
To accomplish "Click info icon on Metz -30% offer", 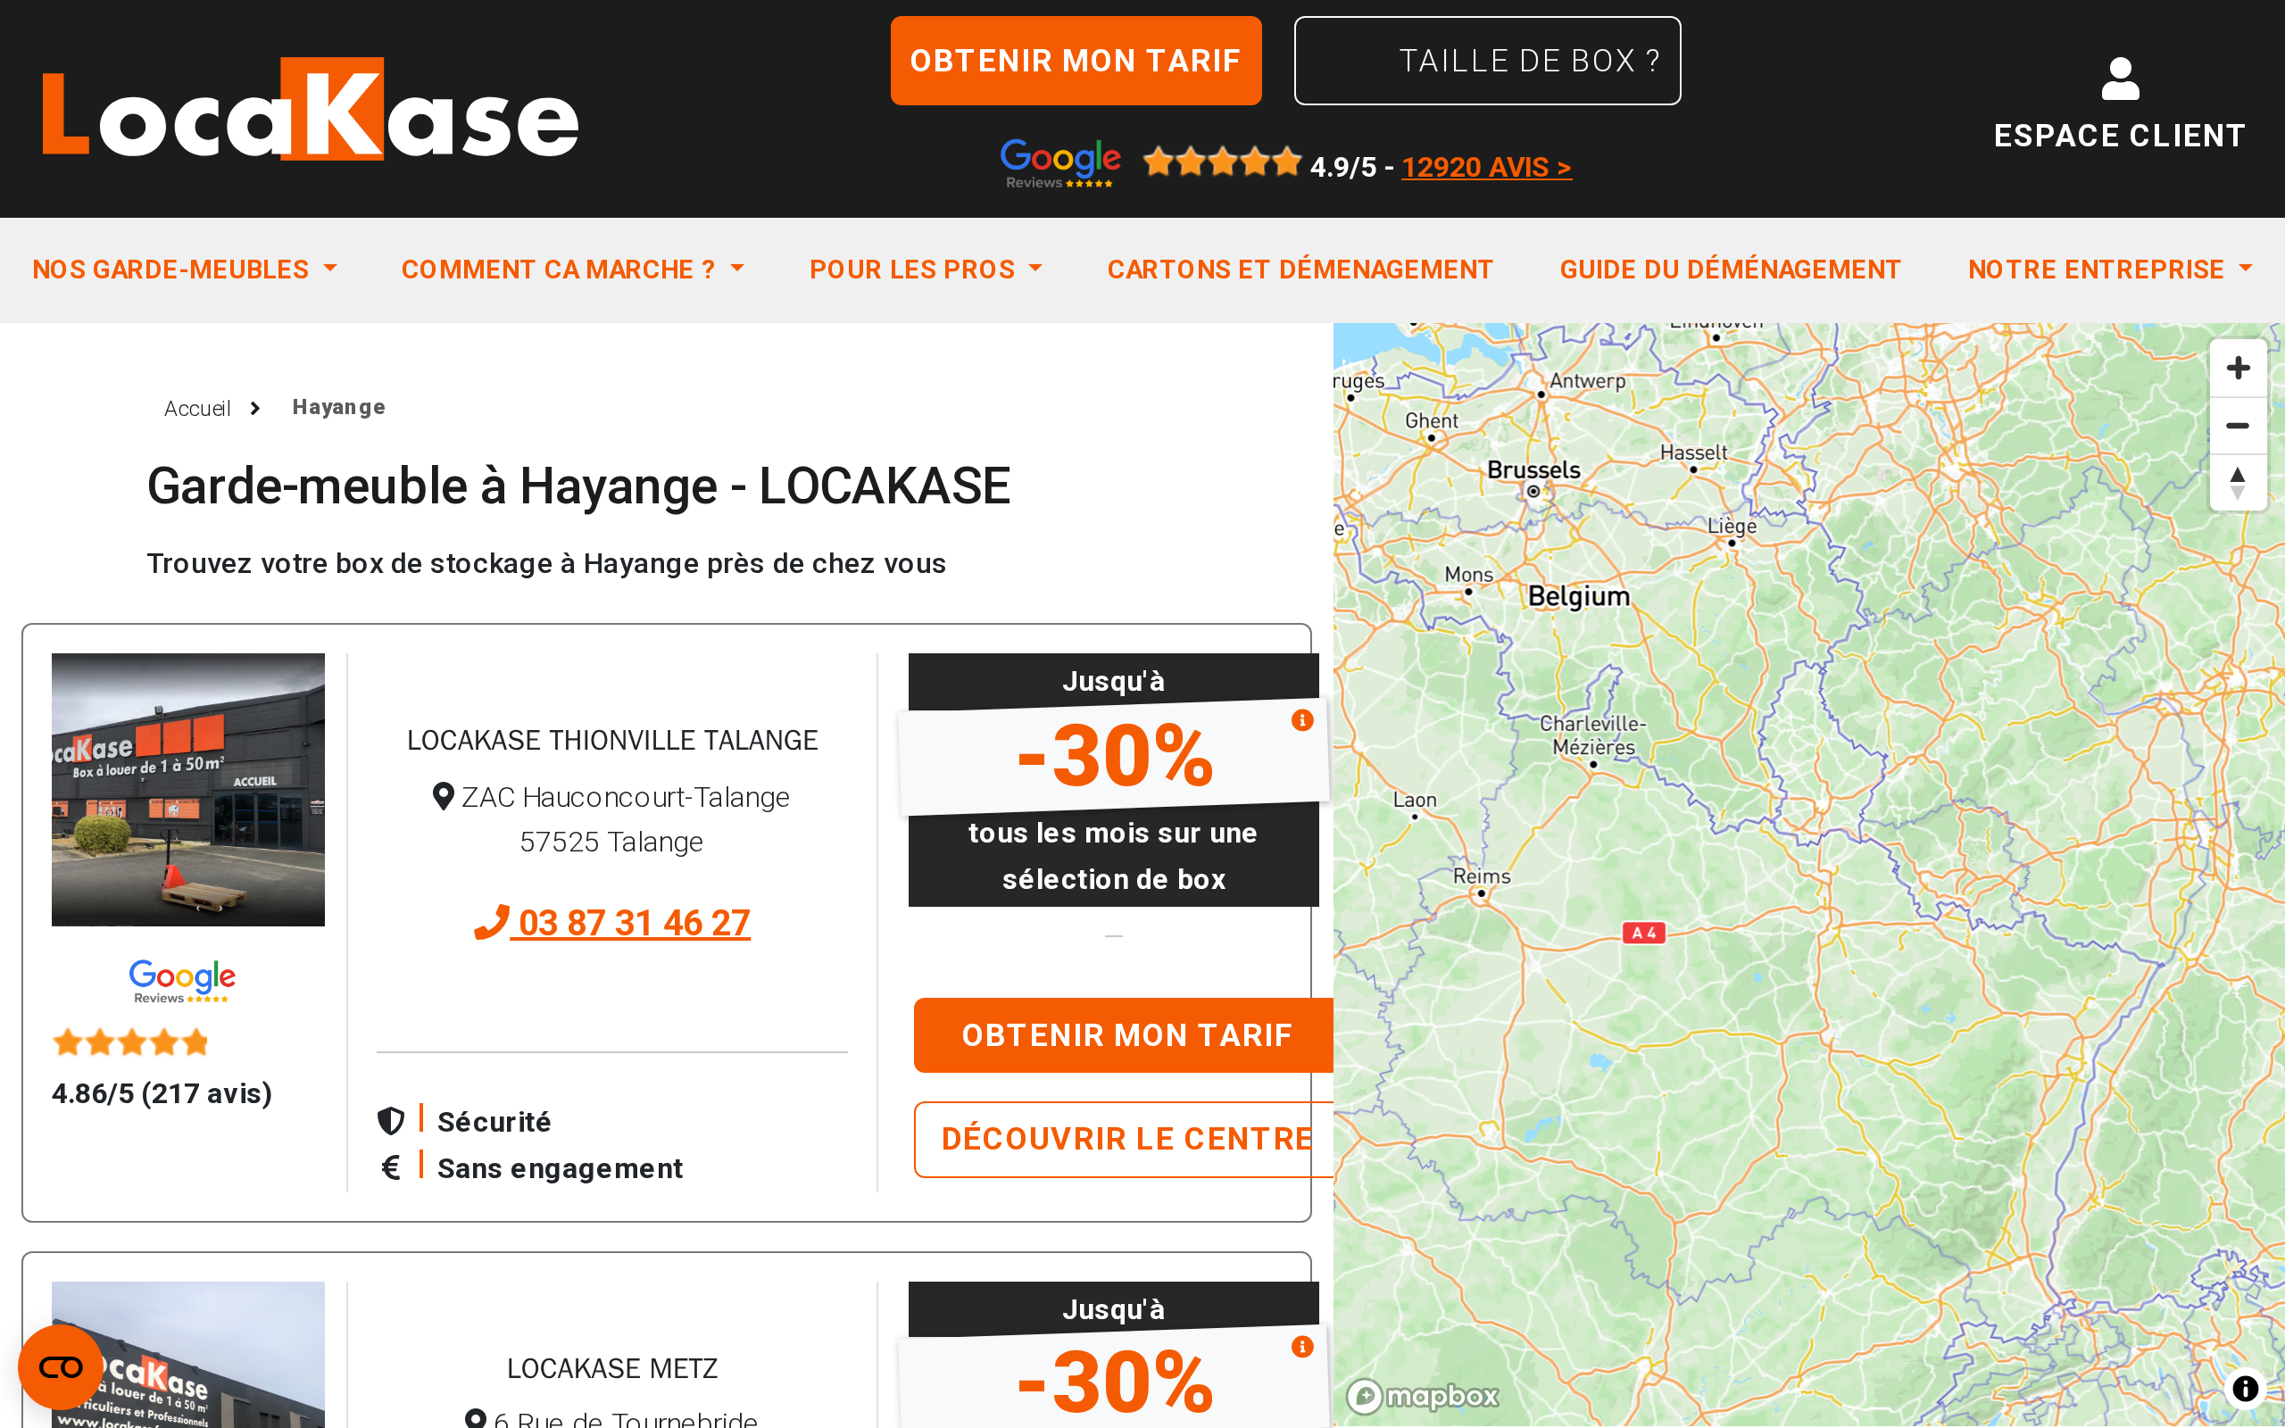I will 1302,1347.
